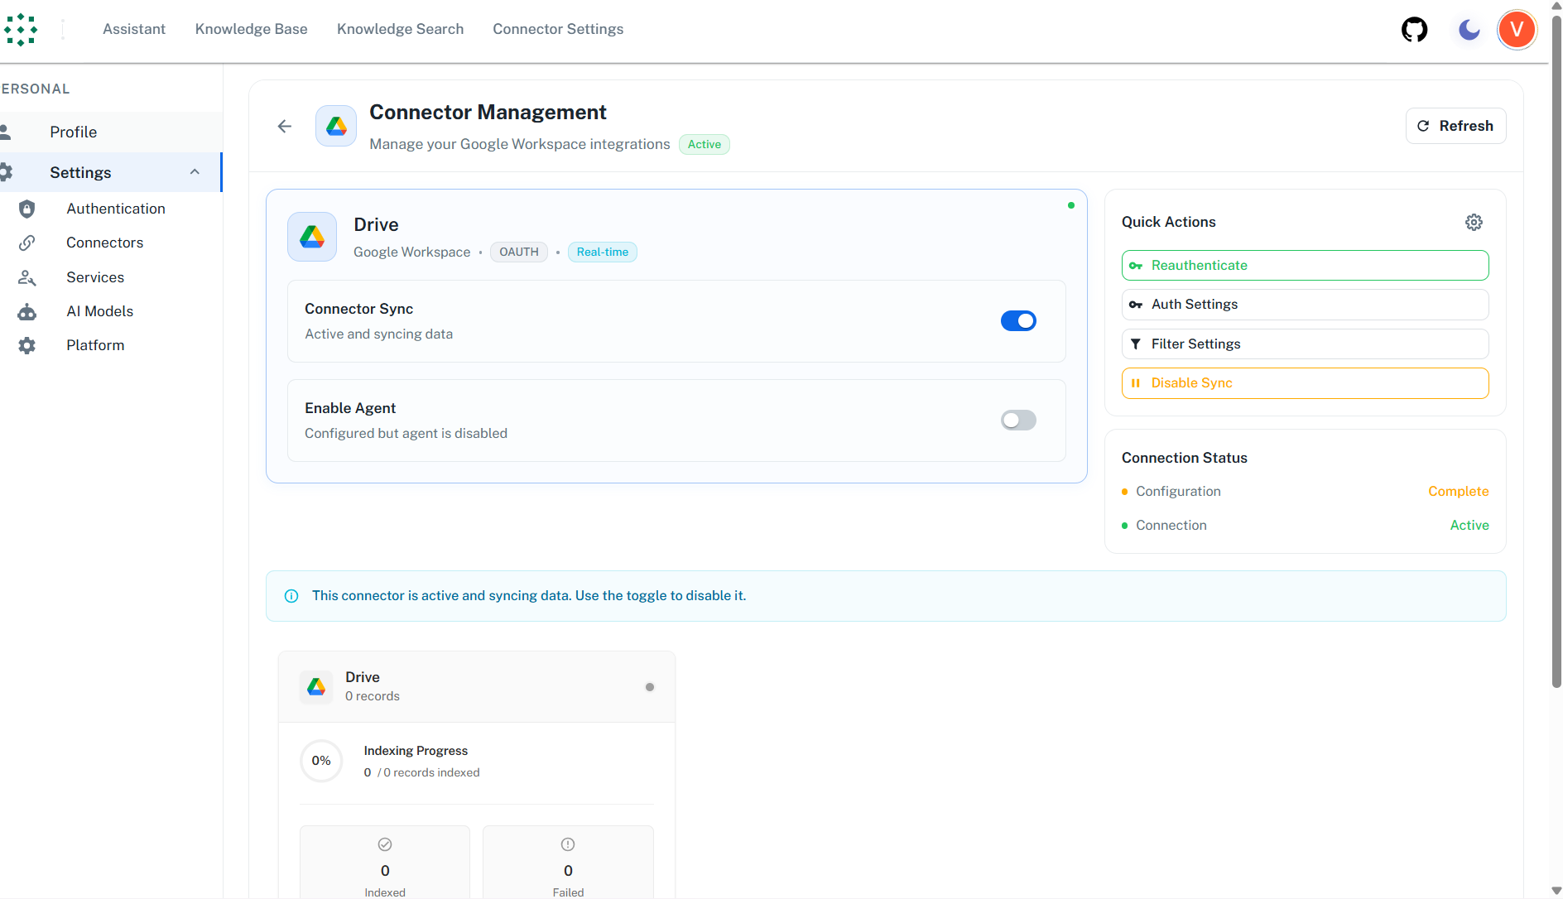This screenshot has height=899, width=1563.
Task: Select the Authentication shield icon in sidebar
Action: 27,209
